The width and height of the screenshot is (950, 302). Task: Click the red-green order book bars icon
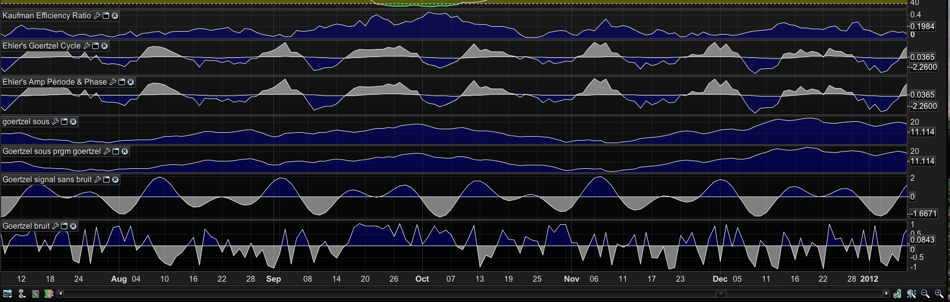pyautogui.click(x=49, y=294)
